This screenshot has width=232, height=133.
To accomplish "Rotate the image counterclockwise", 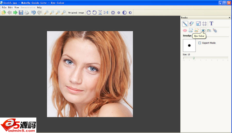I will pos(94,13).
